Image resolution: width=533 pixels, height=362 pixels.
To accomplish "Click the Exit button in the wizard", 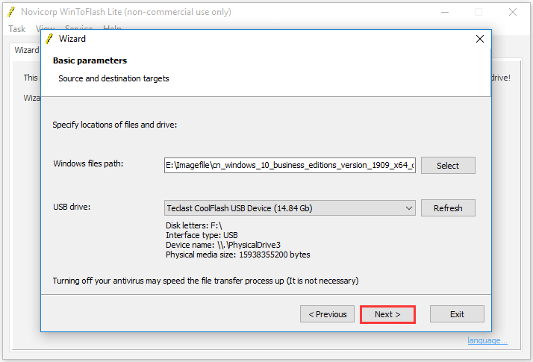I will 457,314.
